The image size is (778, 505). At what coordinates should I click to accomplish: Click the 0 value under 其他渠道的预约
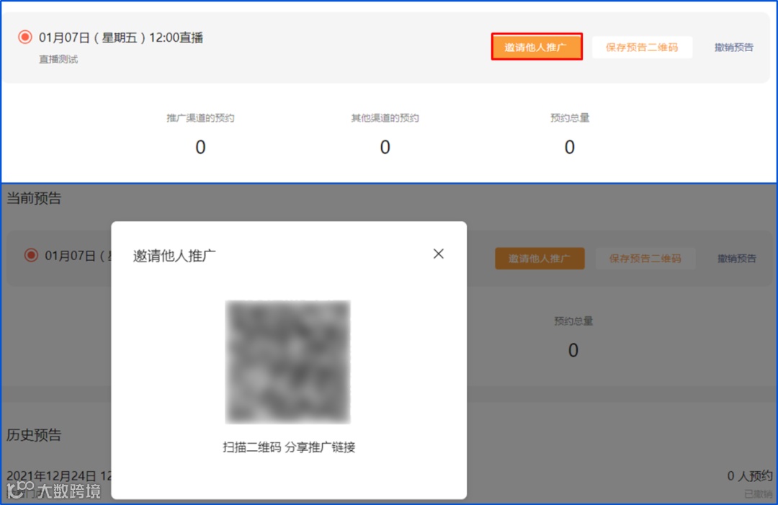tap(385, 148)
